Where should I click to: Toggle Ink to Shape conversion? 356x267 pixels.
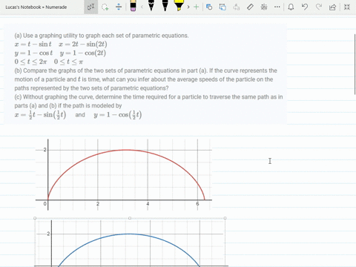click(x=222, y=7)
